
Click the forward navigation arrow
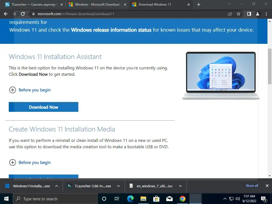(14, 14)
